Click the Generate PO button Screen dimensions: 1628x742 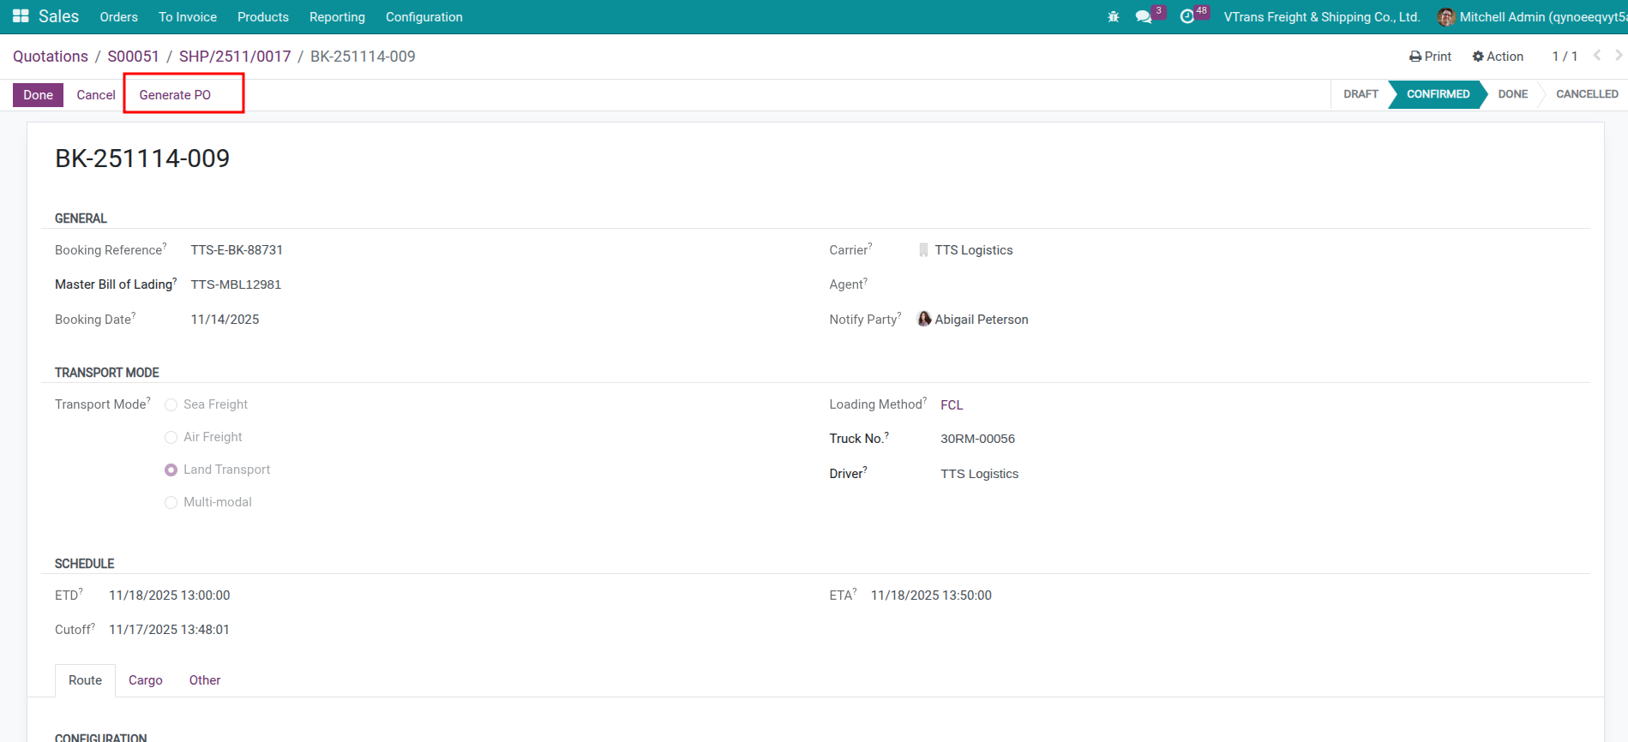[175, 95]
